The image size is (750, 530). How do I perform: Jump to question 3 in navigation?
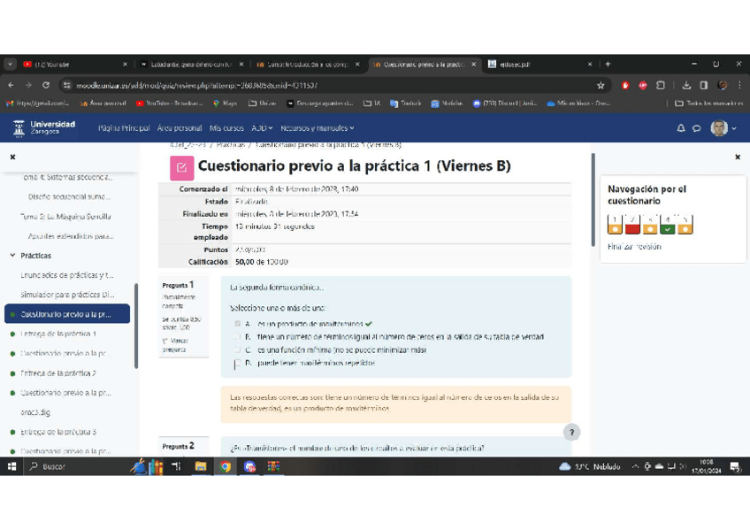649,224
